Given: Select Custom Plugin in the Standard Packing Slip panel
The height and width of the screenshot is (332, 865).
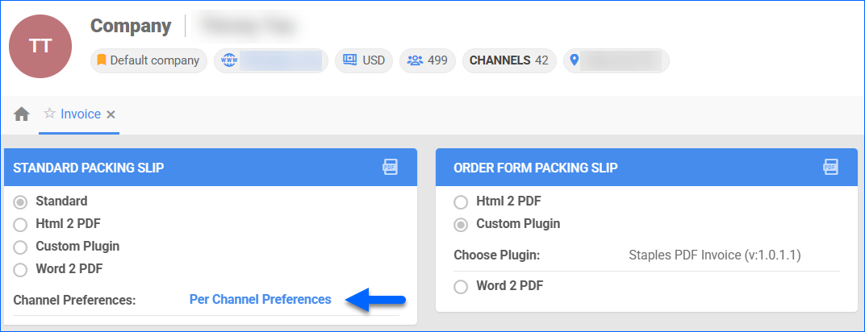Looking at the screenshot, I should coord(21,247).
